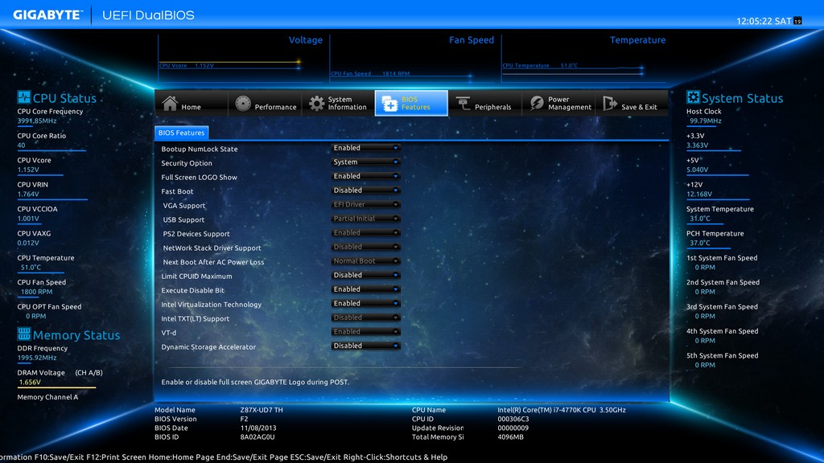Click the PCH Temperature value 37.0°C

pyautogui.click(x=700, y=243)
